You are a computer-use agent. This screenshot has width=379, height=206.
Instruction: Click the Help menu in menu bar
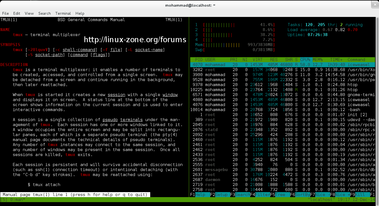click(80, 13)
